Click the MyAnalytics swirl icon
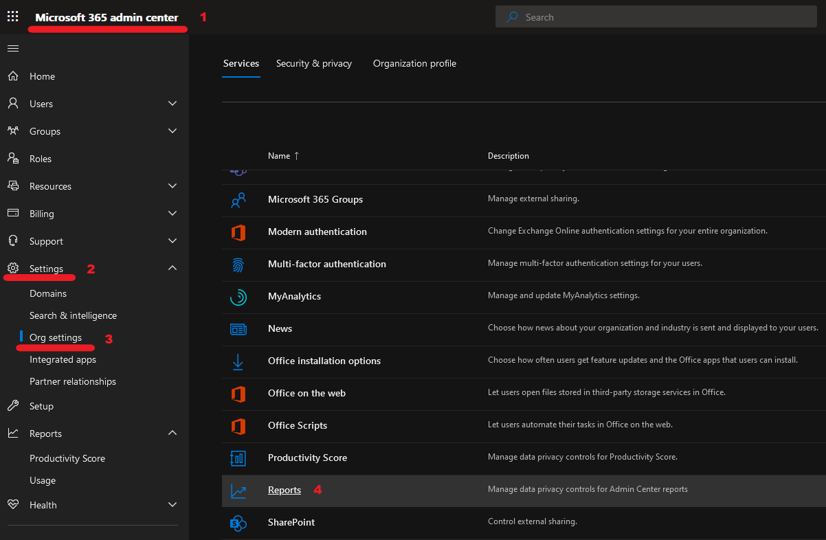Viewport: 826px width, 540px height. pos(238,297)
